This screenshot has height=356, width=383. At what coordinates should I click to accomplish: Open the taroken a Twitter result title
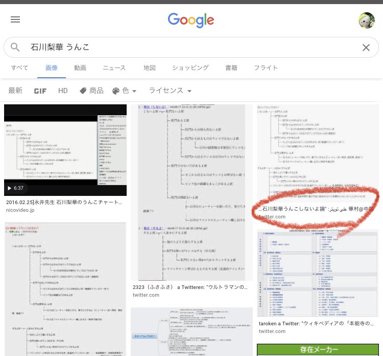316,323
